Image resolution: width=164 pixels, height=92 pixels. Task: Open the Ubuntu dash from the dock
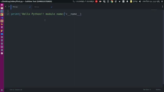tap(2, 5)
